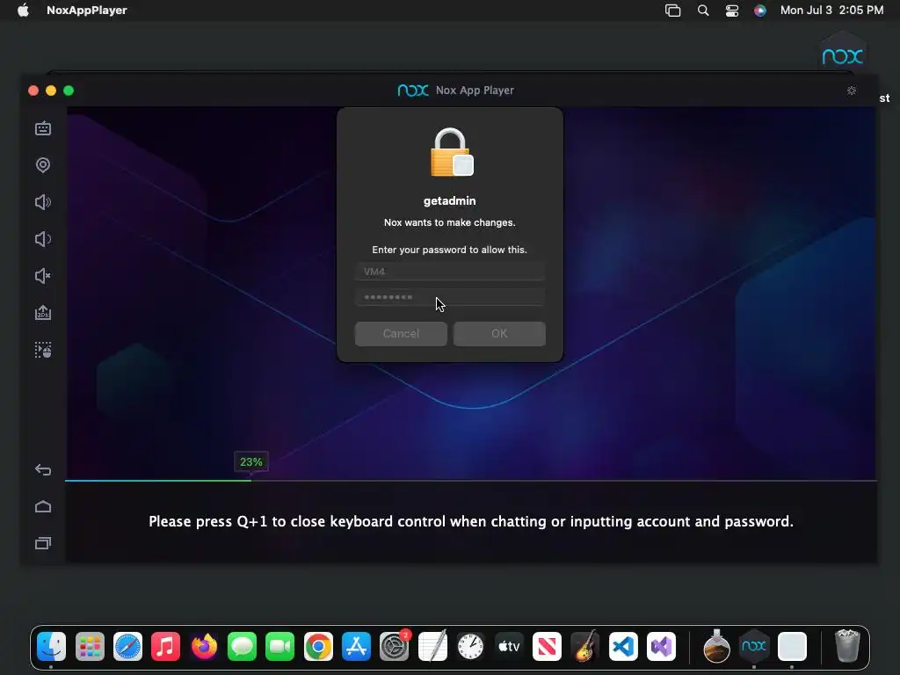Image resolution: width=900 pixels, height=675 pixels.
Task: Click Cancel in the getadmin dialog
Action: click(401, 333)
